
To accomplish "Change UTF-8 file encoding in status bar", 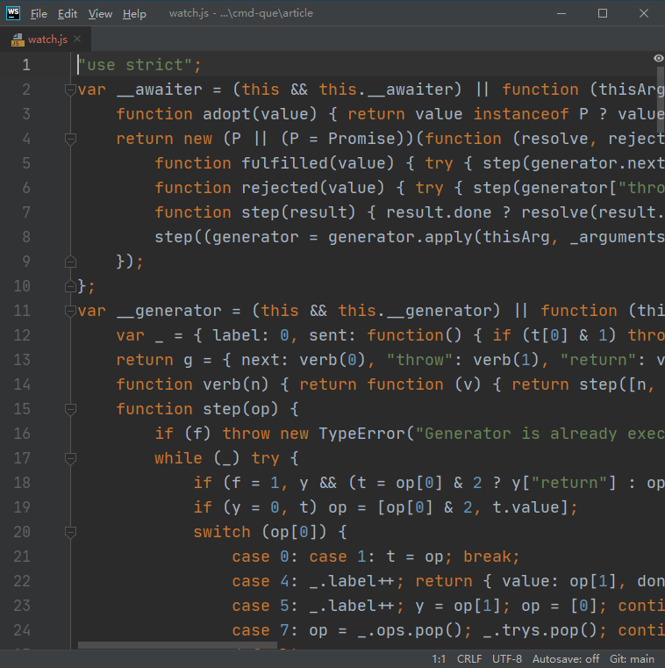I will coord(506,659).
